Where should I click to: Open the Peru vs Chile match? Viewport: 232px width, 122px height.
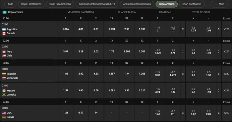coord(29,51)
